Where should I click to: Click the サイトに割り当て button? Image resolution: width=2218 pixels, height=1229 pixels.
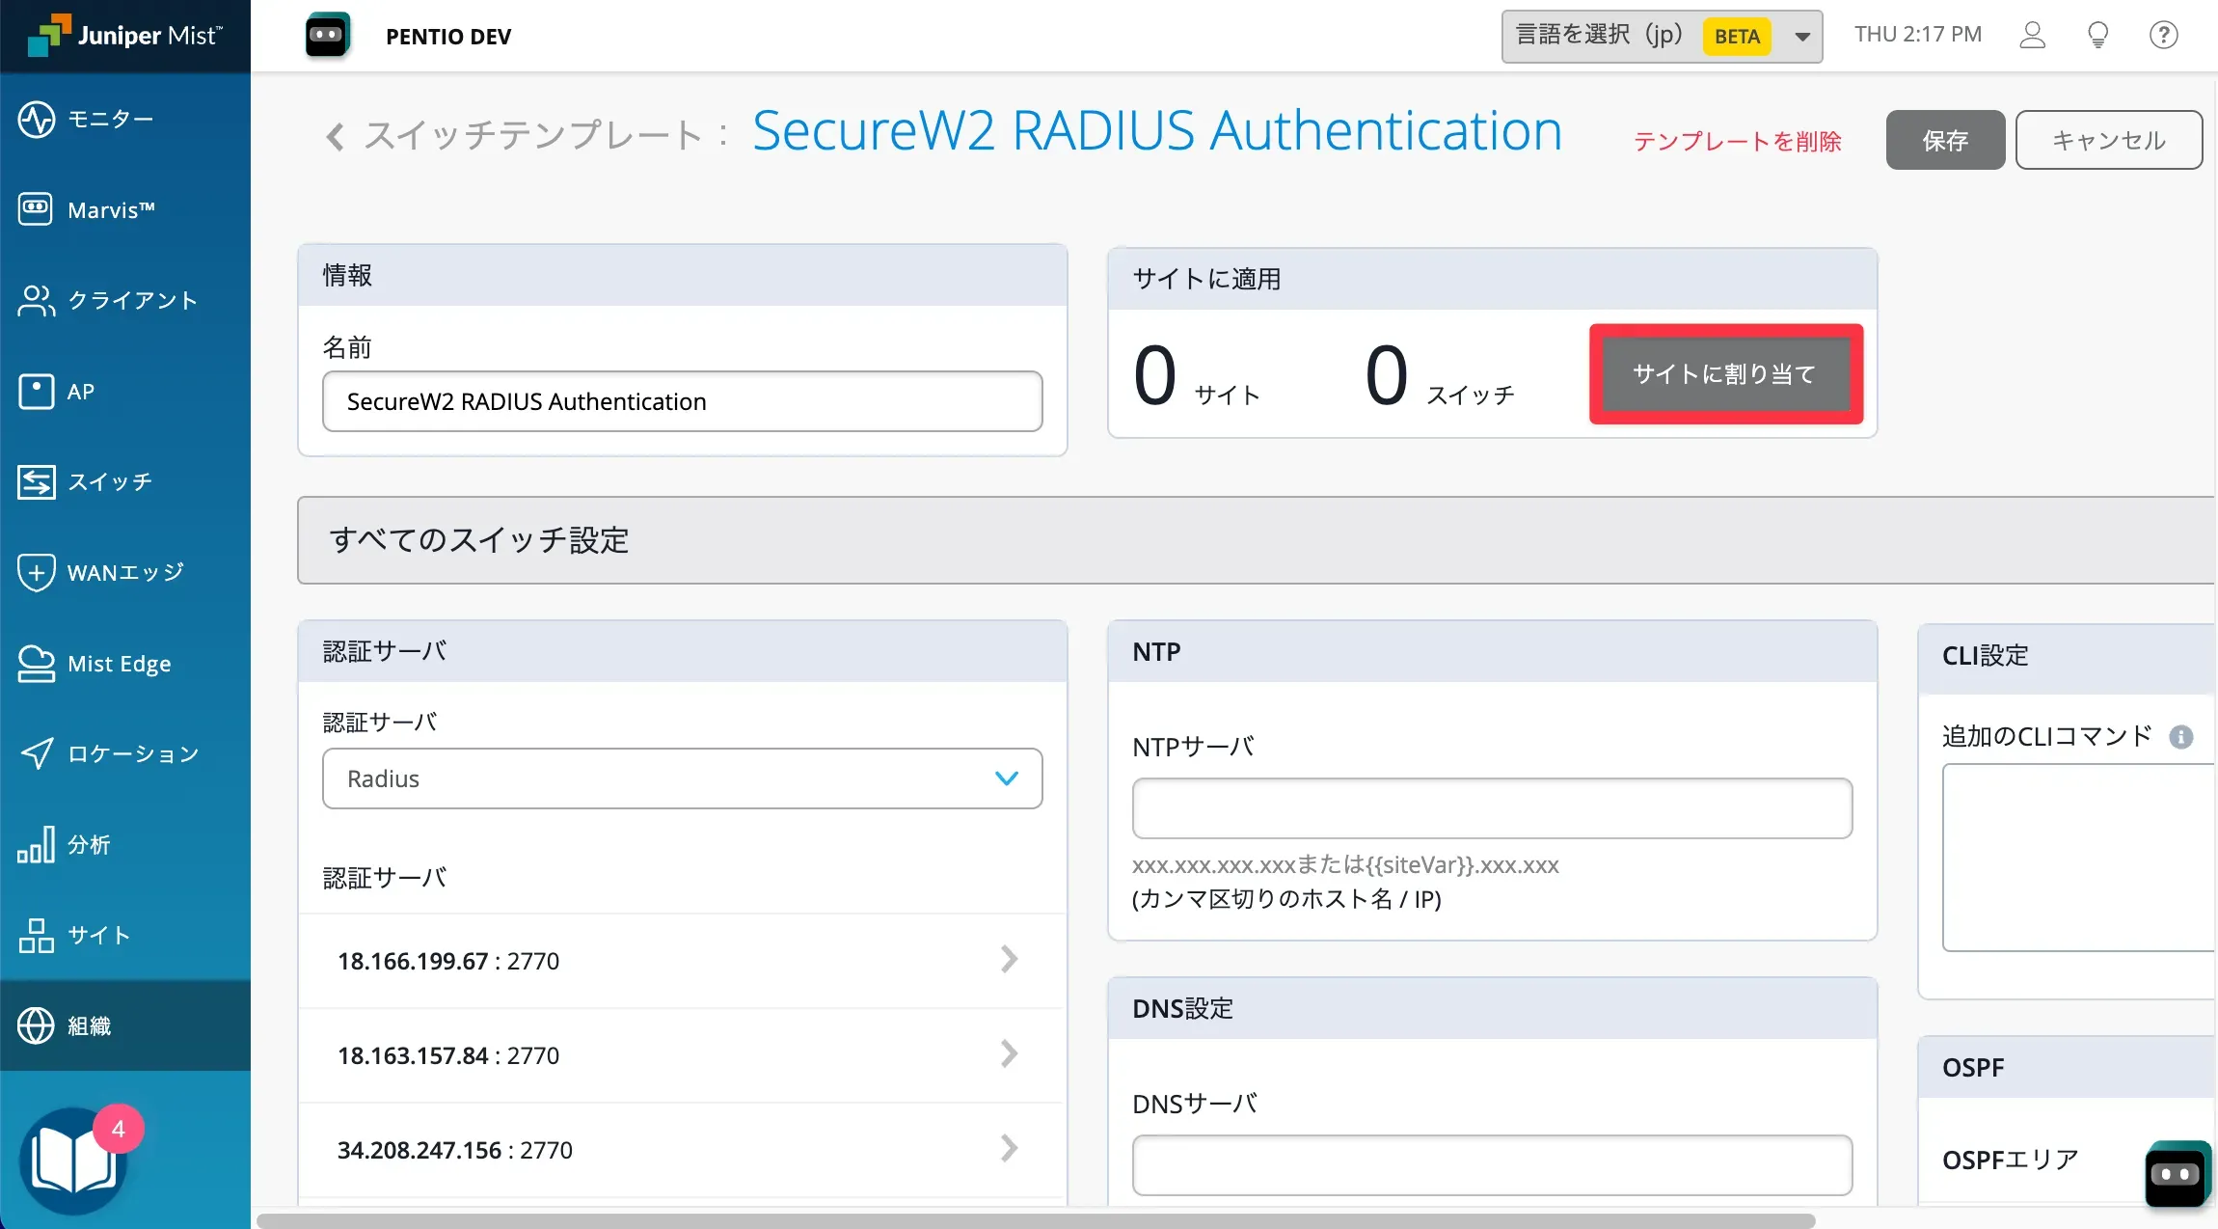(x=1725, y=374)
